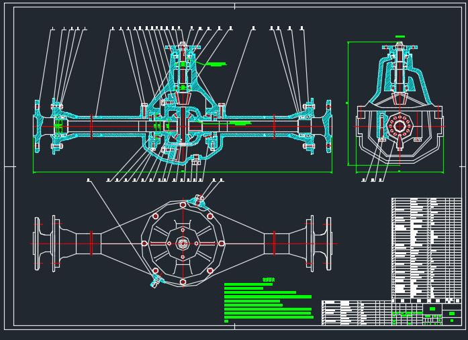Click the pinion input flange atop the main view
Viewport: 468px width, 340px height.
pos(183,46)
